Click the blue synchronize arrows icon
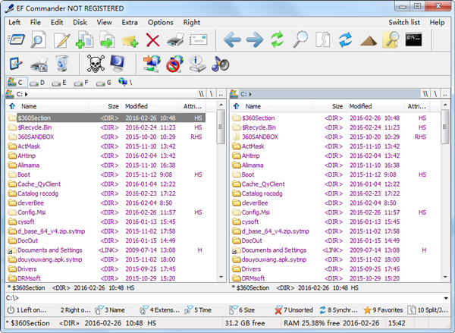The width and height of the screenshot is (455, 333). 345,39
